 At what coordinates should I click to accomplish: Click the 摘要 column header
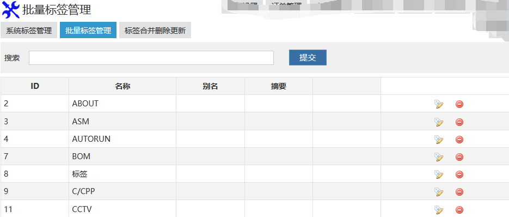[x=279, y=86]
